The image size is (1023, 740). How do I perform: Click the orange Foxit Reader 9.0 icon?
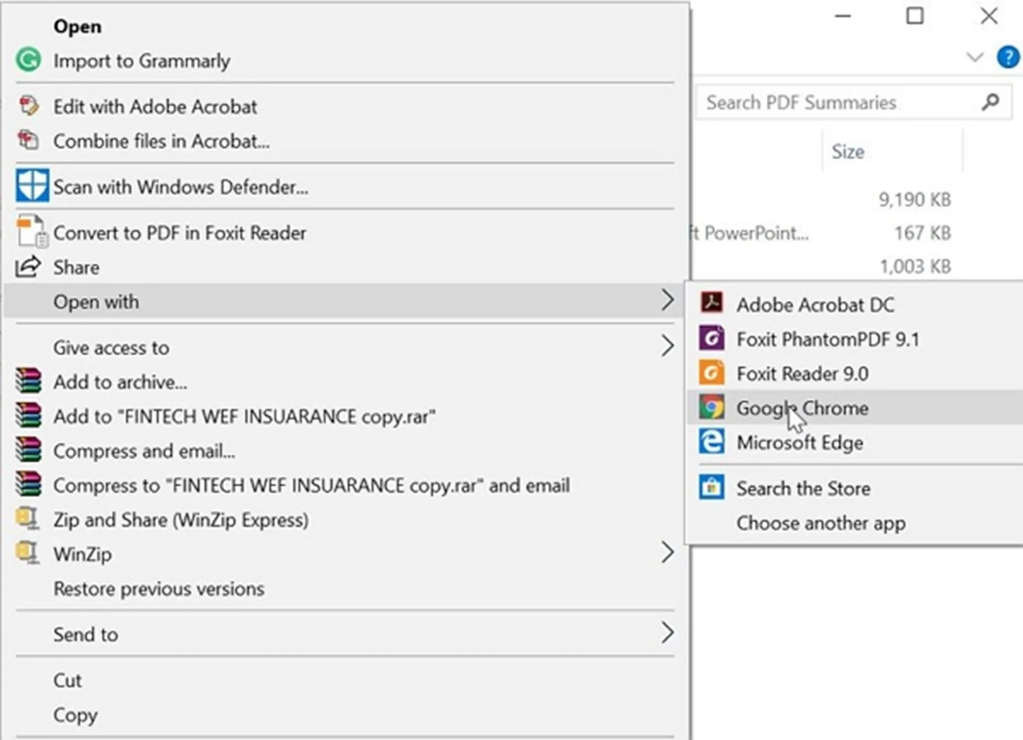[x=711, y=373]
